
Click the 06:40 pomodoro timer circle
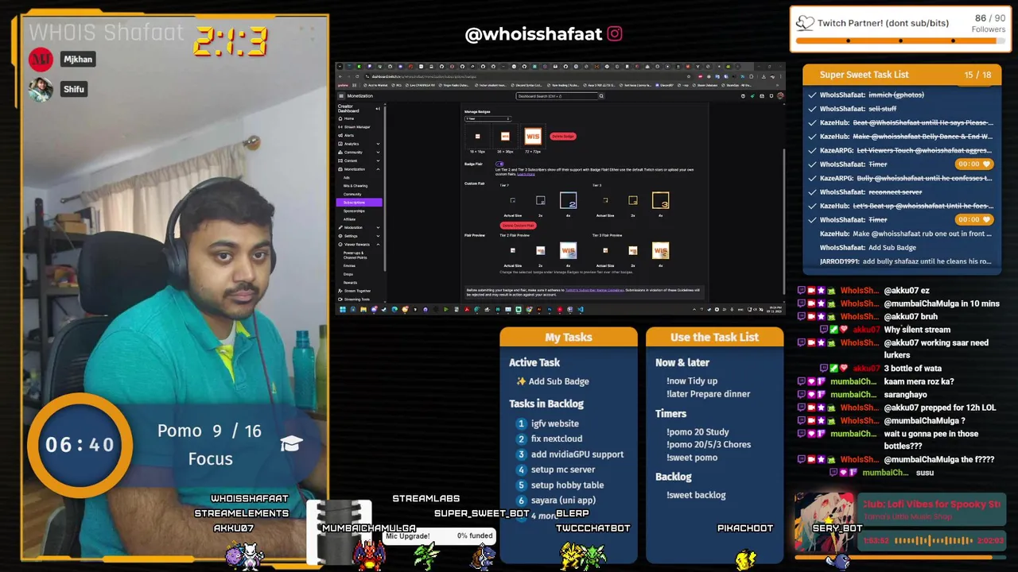[x=80, y=445]
